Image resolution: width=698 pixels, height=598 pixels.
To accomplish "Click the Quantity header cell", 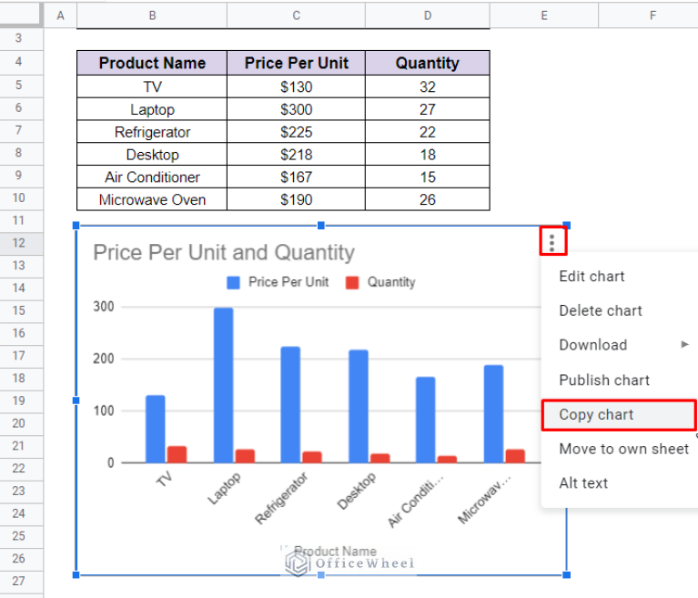I will [428, 63].
